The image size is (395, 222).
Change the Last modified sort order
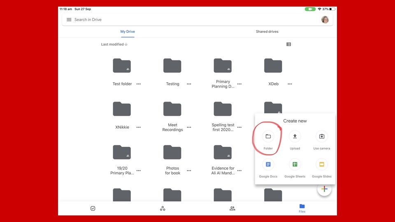tap(114, 44)
